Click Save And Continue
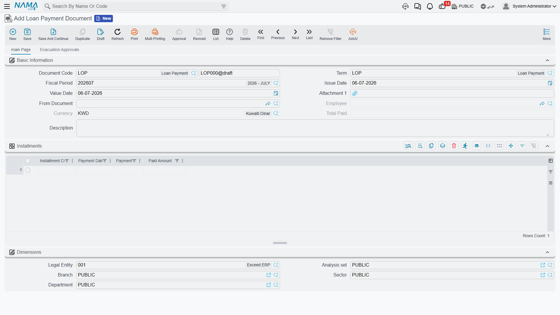 coord(53,34)
